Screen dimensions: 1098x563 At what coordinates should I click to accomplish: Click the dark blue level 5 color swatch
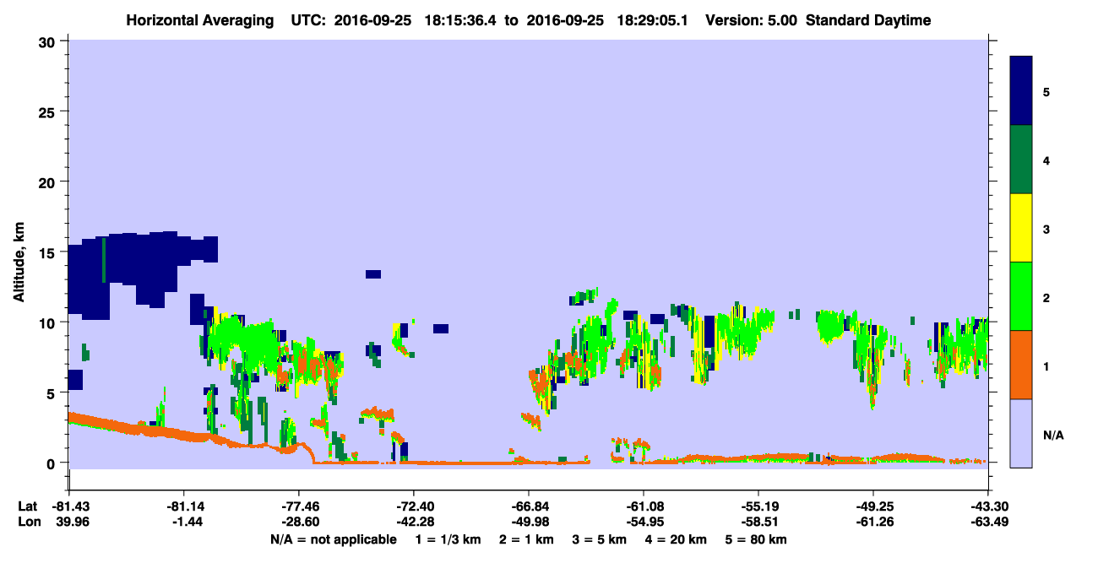tap(1021, 91)
